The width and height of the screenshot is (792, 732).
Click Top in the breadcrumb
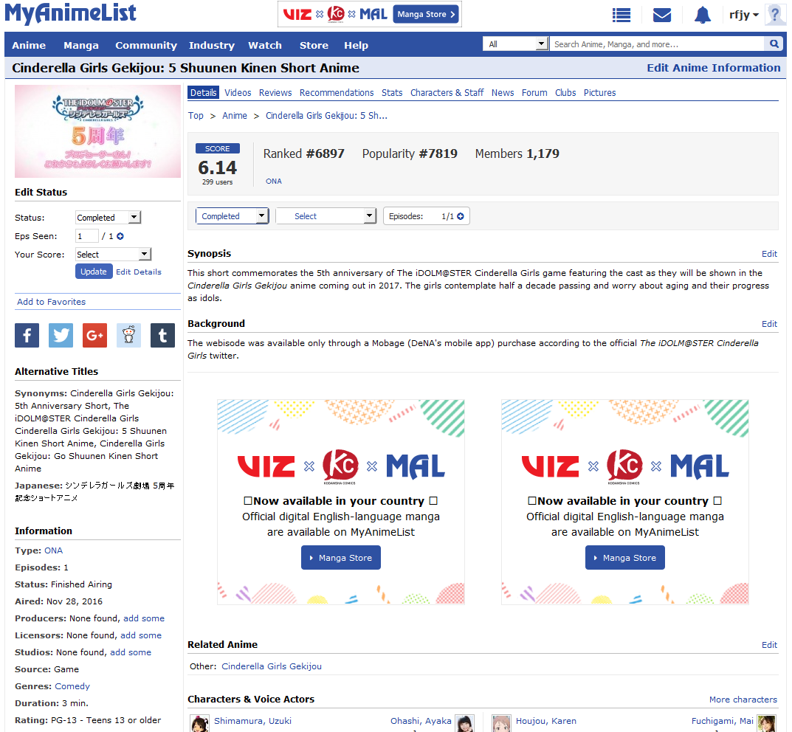[196, 116]
